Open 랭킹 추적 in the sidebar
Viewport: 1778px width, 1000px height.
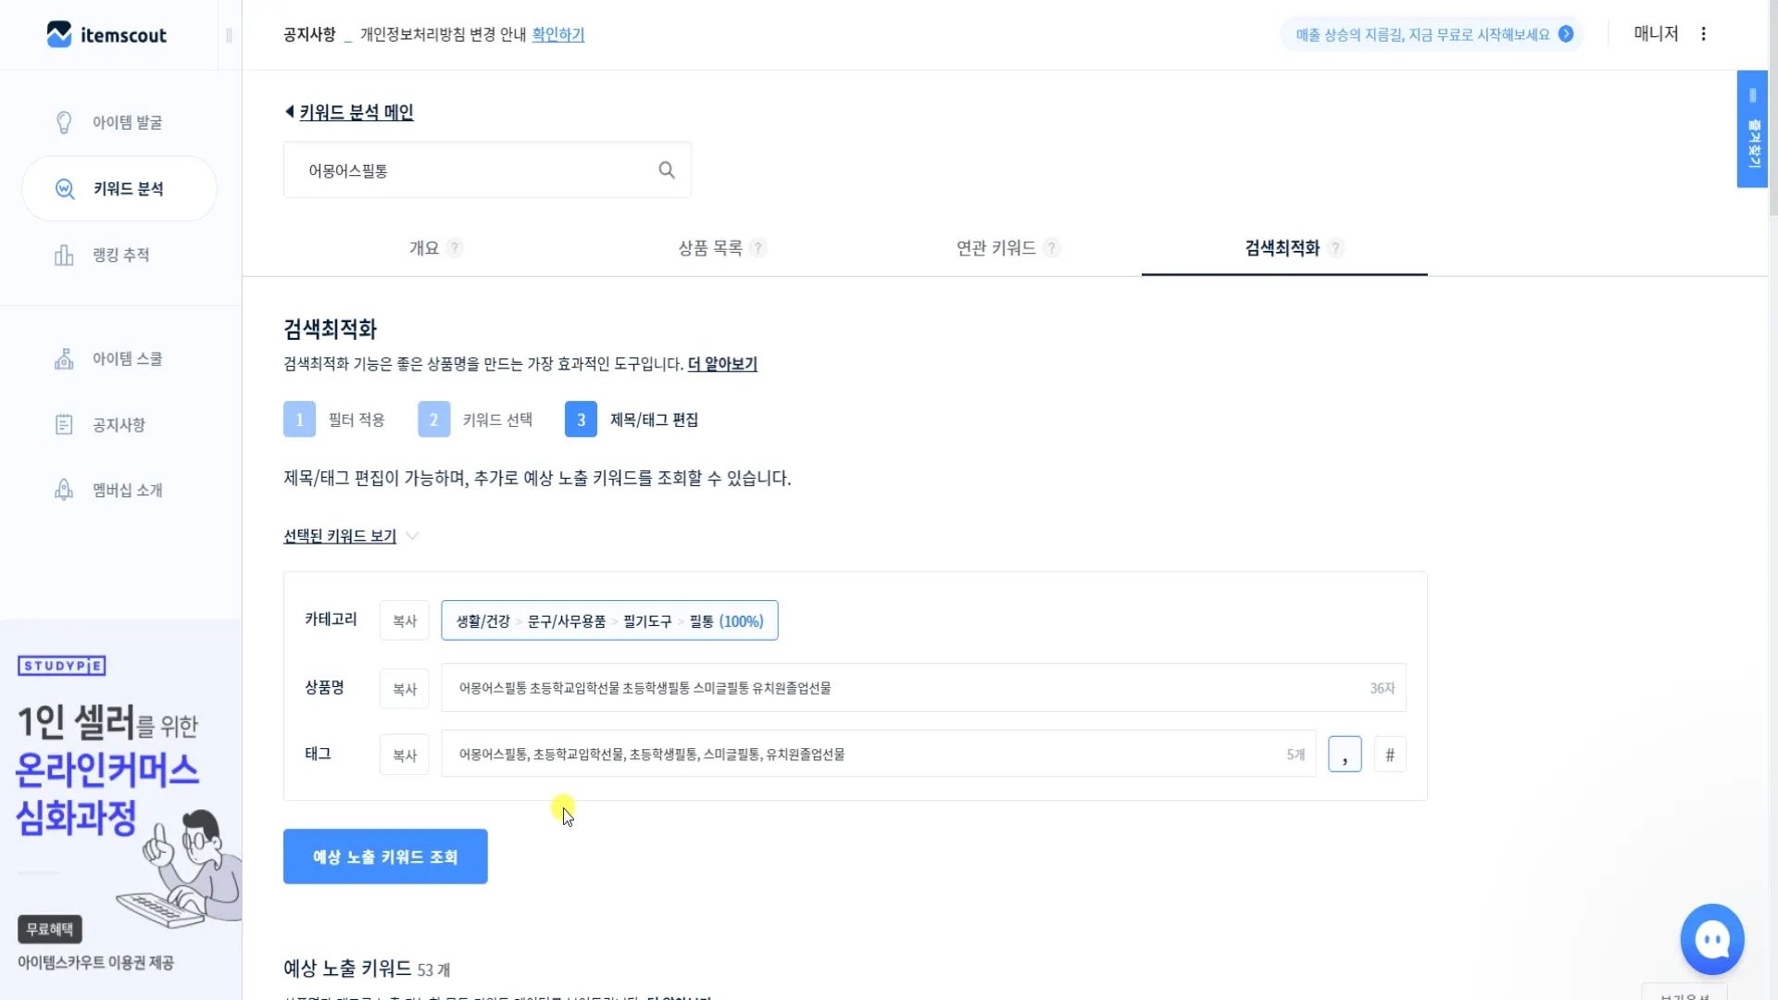pos(120,255)
